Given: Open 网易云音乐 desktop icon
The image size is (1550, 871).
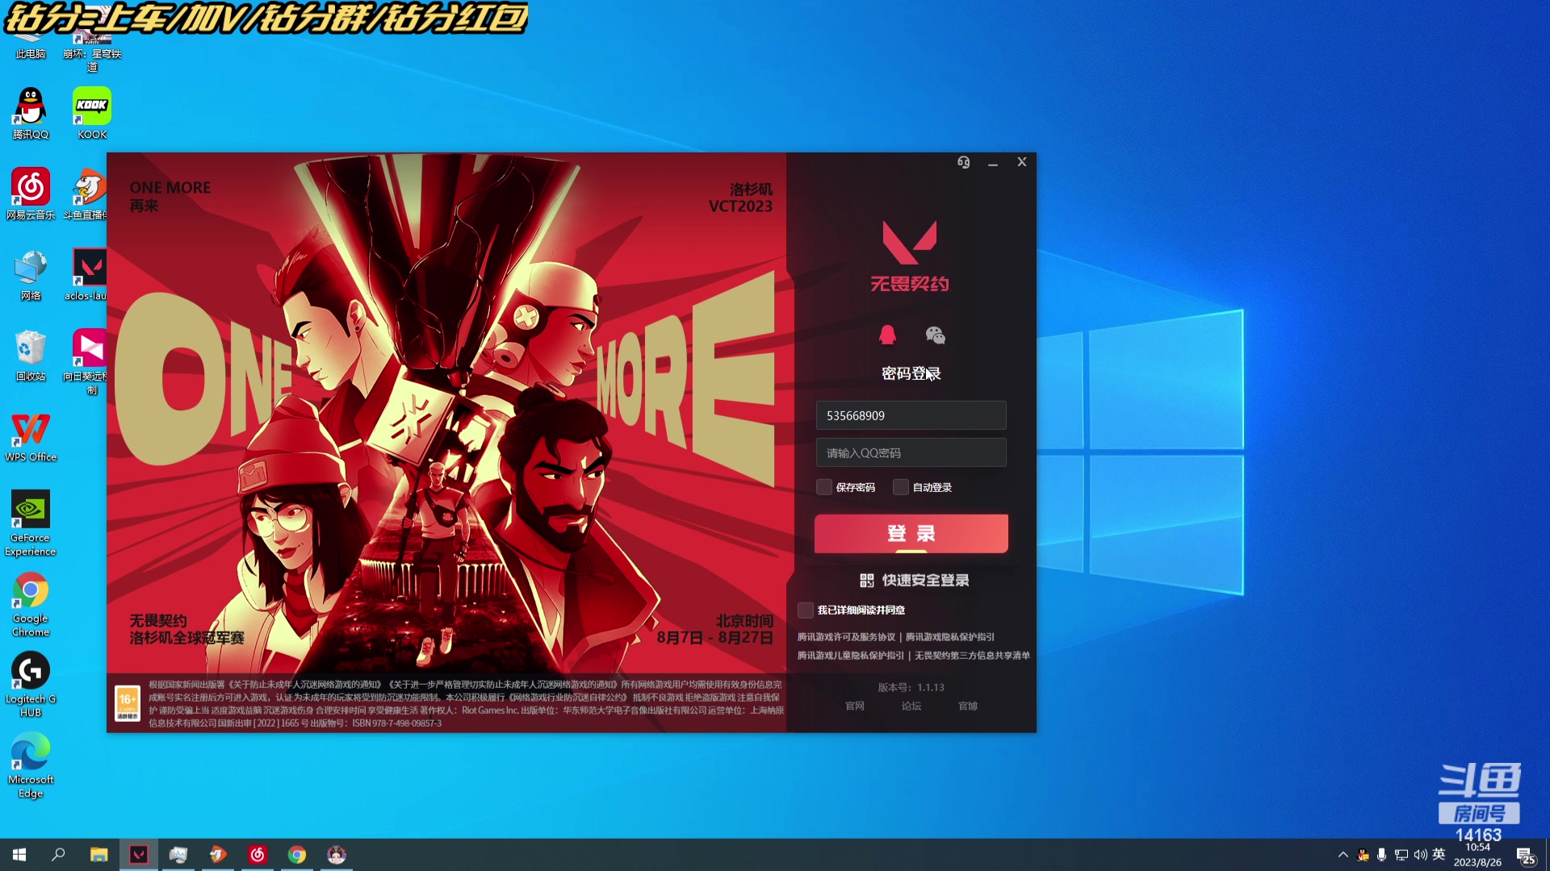Looking at the screenshot, I should click(31, 194).
